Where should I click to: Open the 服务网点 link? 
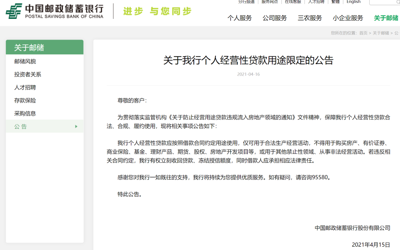269,2
